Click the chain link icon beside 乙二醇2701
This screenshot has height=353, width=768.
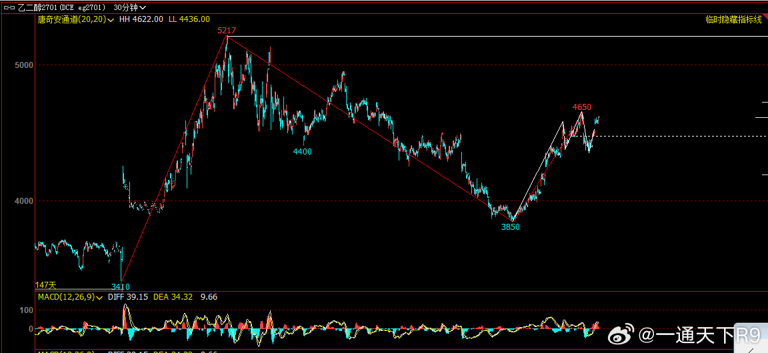click(9, 7)
